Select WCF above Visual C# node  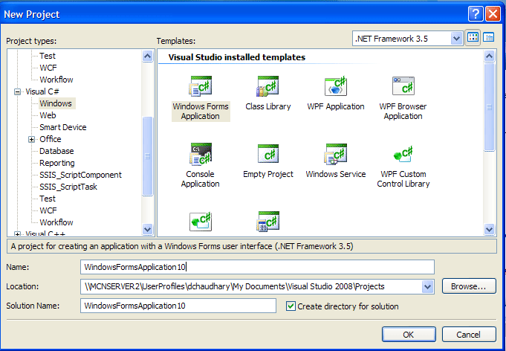[x=48, y=68]
